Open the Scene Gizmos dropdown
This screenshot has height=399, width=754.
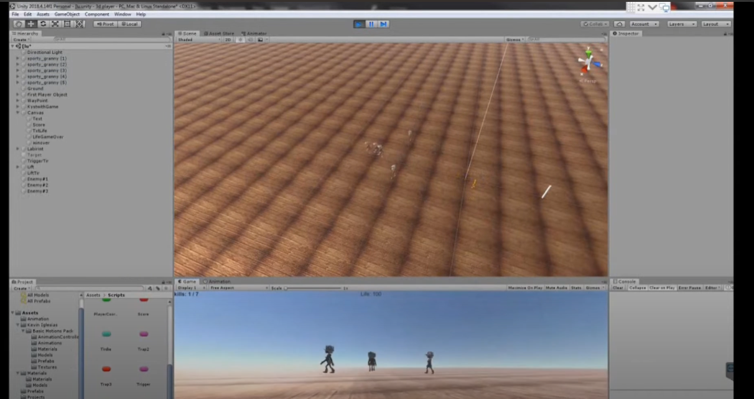[514, 40]
